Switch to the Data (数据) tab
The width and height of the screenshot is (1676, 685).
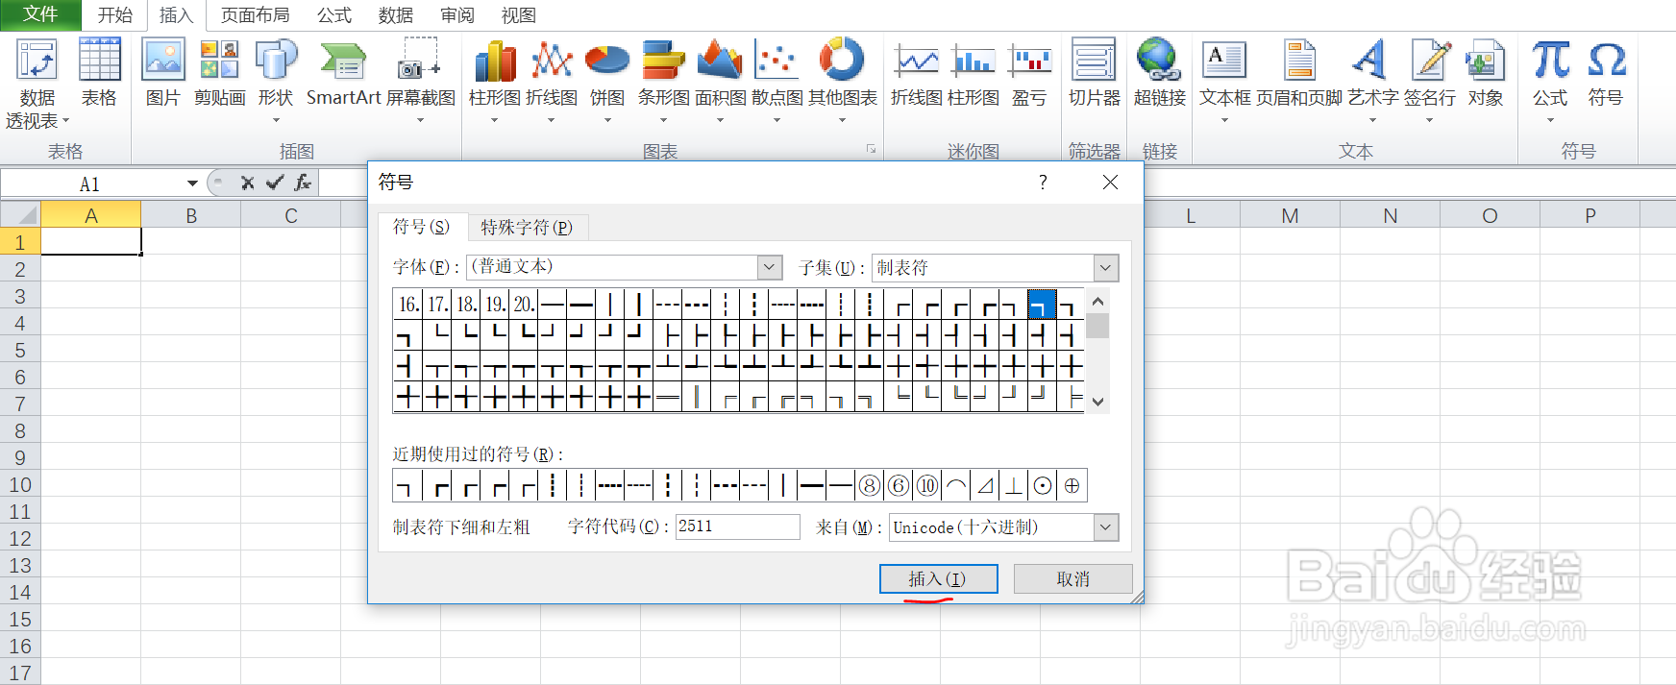(x=396, y=15)
